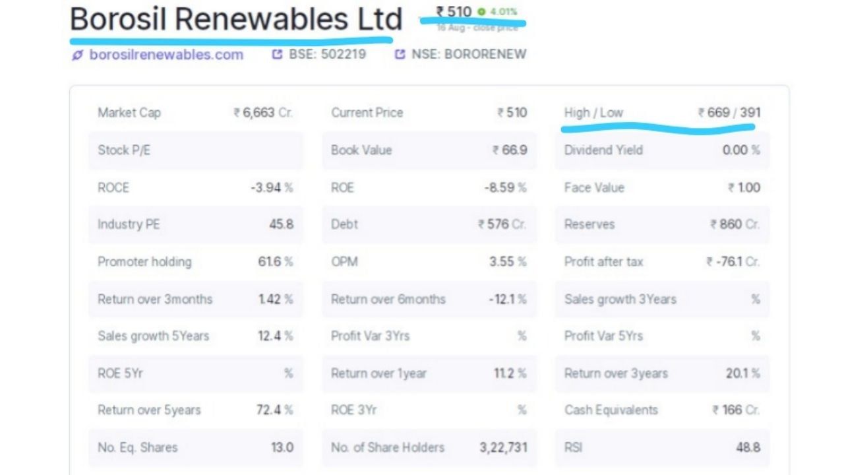Click the Profit Var 3Yrs label
Screen dimensions: 844x475
(370, 336)
